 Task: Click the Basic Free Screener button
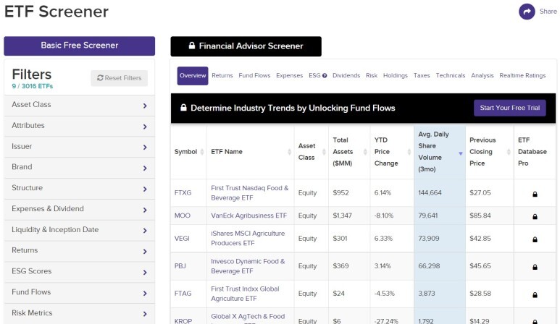[79, 46]
